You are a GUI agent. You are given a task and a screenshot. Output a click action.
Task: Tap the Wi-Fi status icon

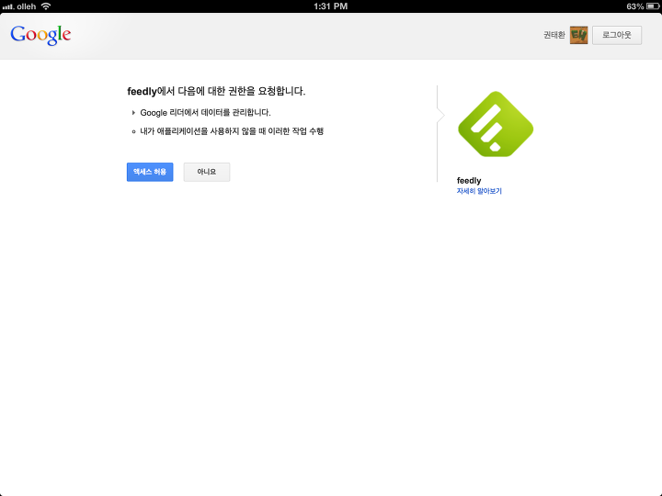point(46,6)
